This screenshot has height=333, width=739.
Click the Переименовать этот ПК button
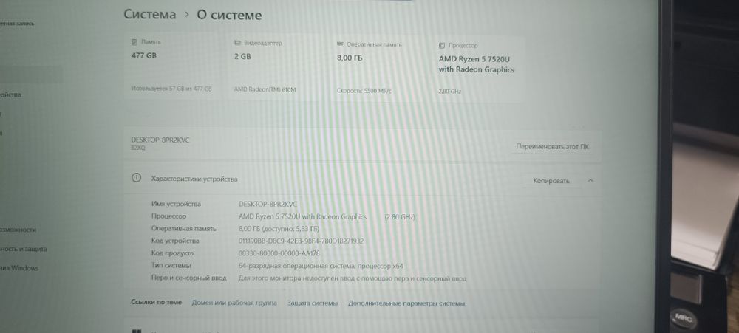[552, 146]
